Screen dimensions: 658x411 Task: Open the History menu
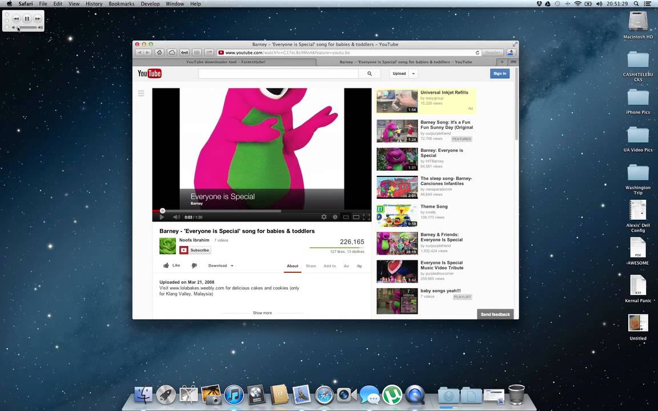(94, 4)
